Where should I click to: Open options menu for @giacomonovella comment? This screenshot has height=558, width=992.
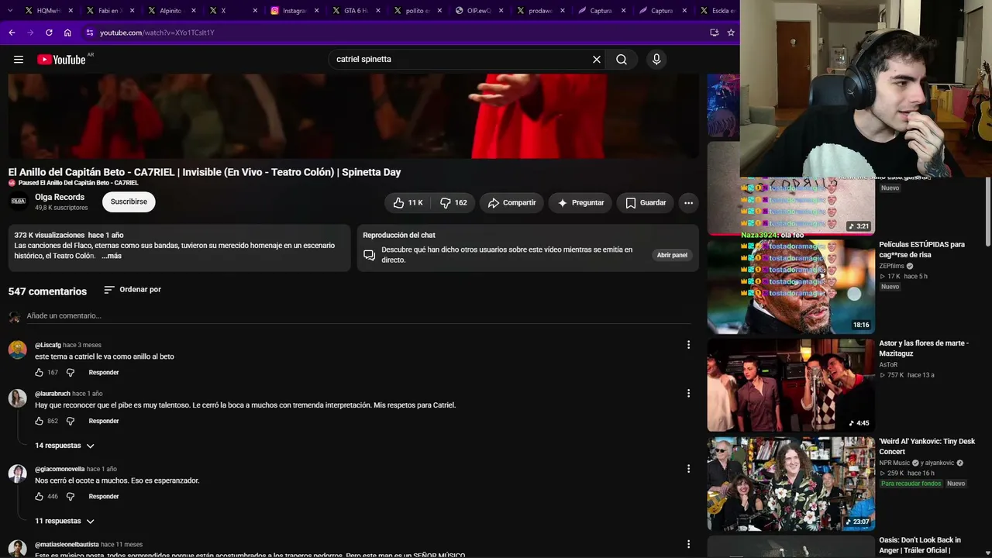[x=688, y=469]
